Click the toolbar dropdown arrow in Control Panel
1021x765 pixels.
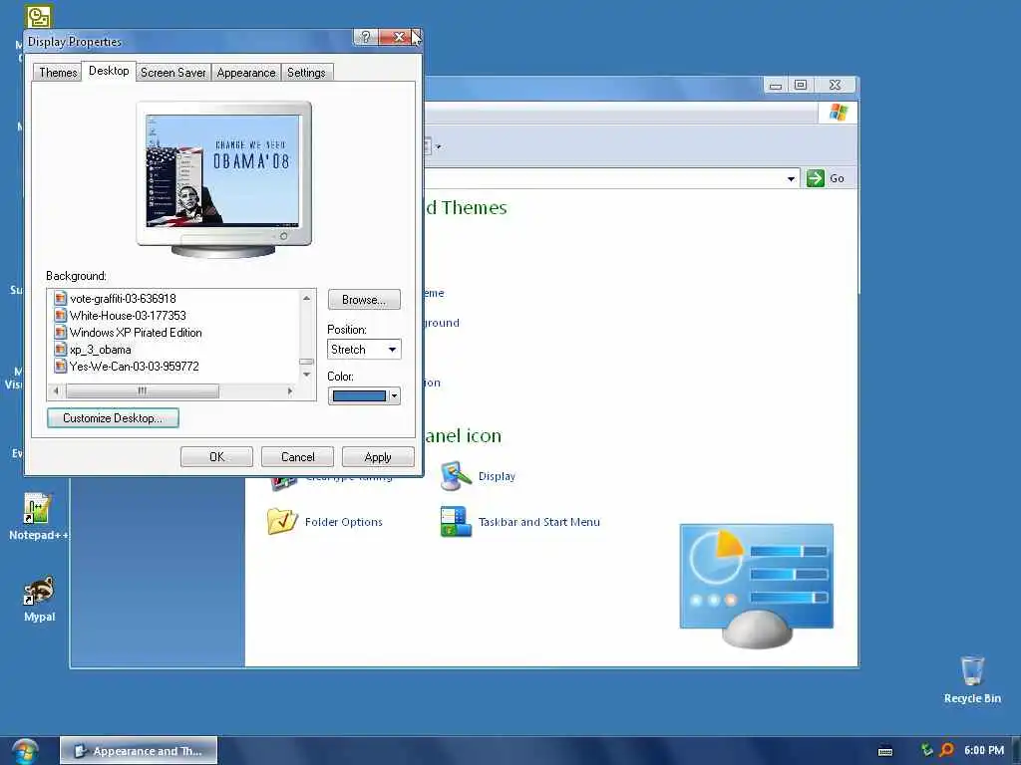(x=439, y=146)
